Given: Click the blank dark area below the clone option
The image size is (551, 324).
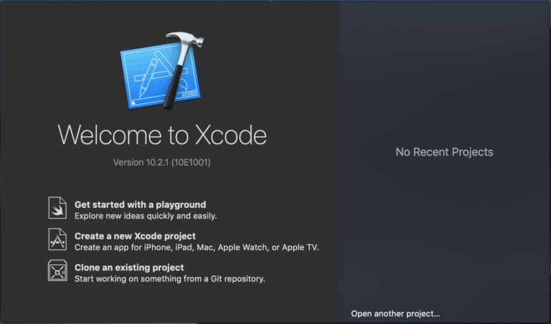Looking at the screenshot, I should point(170,305).
